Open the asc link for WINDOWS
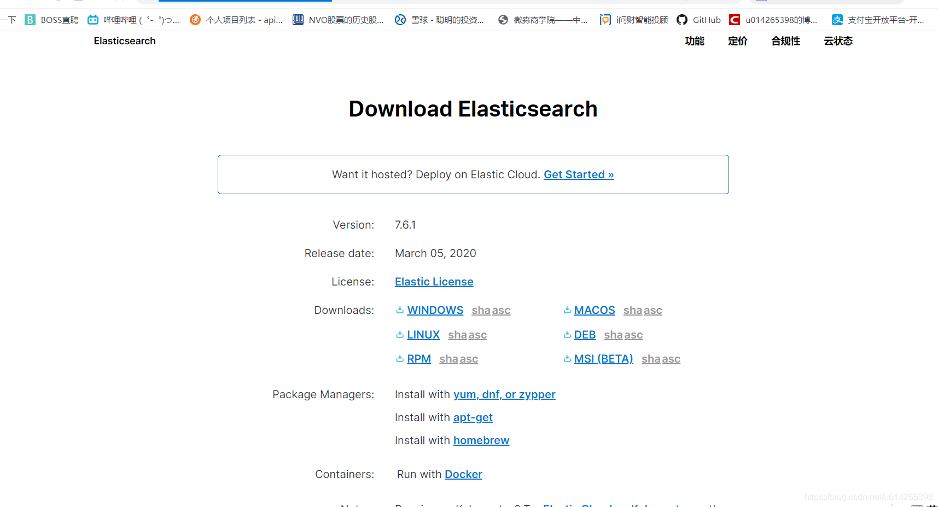Image resolution: width=938 pixels, height=507 pixels. coord(501,310)
